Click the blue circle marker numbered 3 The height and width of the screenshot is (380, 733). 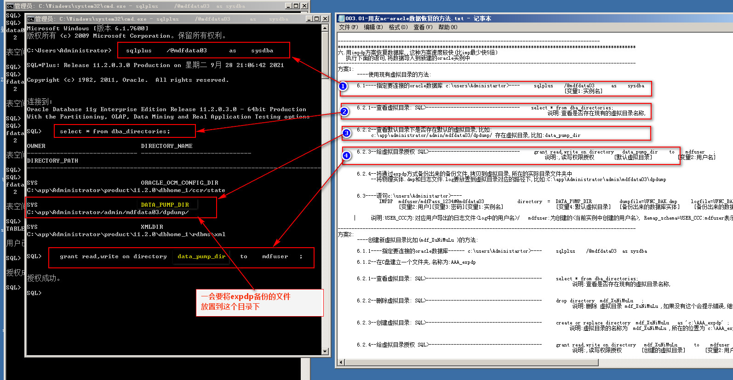tap(346, 133)
